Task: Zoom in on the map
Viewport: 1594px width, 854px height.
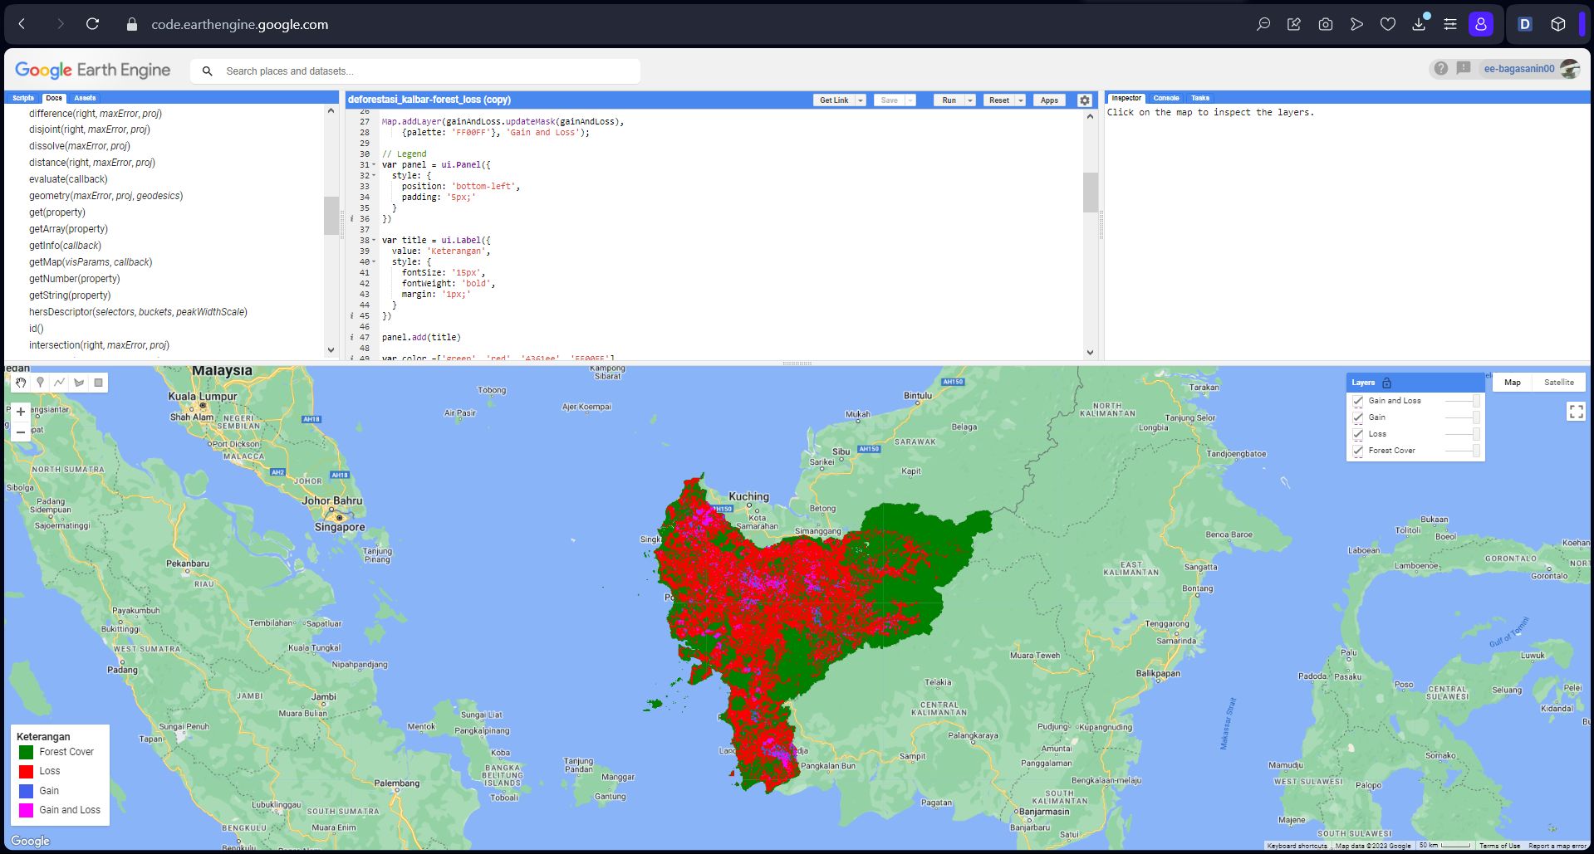Action: pos(21,412)
